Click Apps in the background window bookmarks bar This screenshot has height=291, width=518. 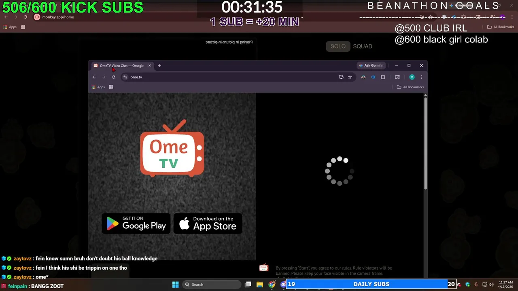pos(10,27)
